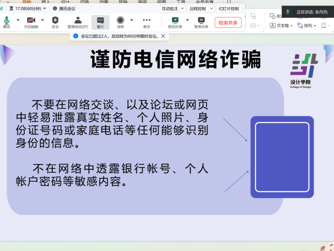
Task: Click the 结束共享 end sharing button
Action: 228,22
